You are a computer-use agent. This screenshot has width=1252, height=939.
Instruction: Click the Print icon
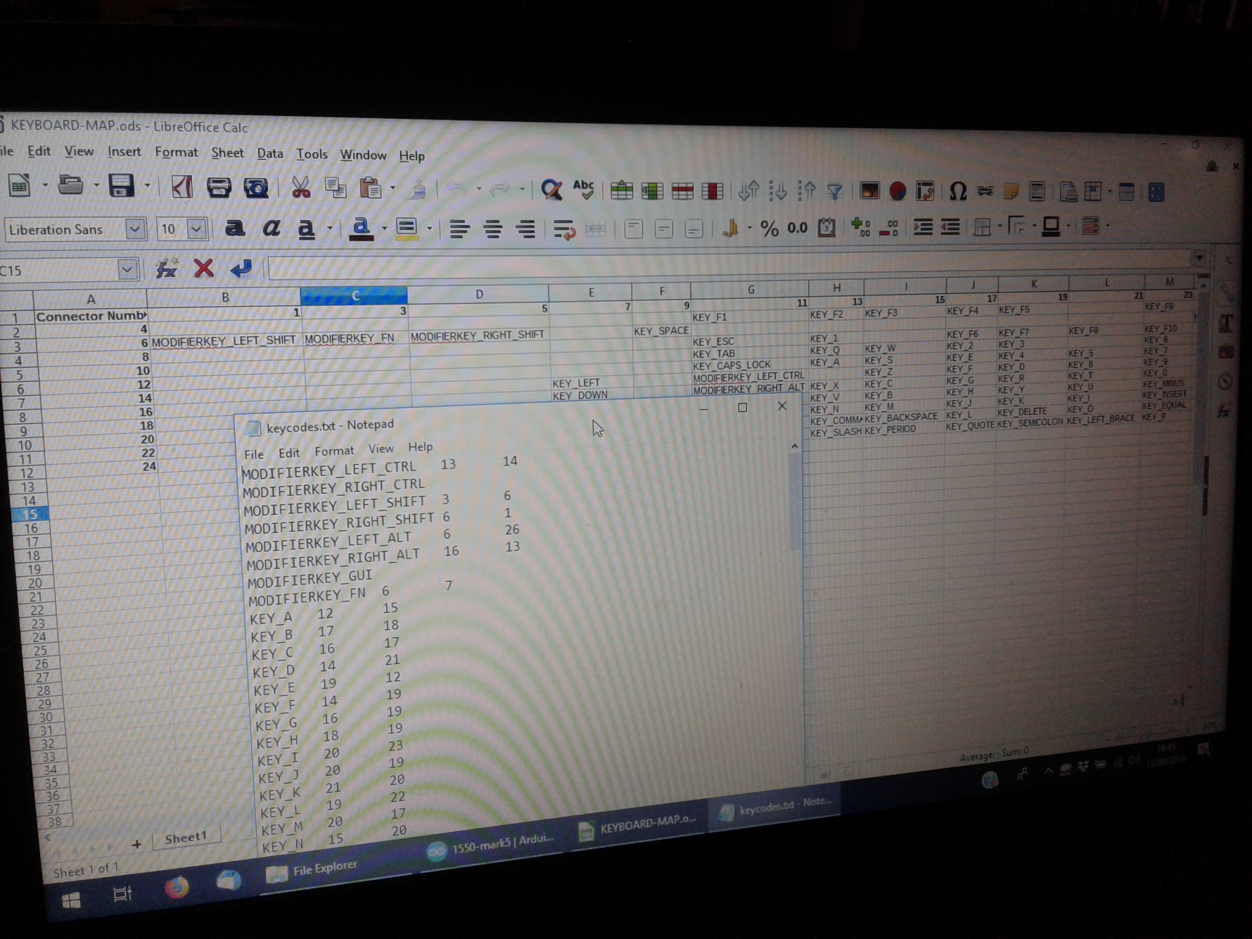[218, 187]
